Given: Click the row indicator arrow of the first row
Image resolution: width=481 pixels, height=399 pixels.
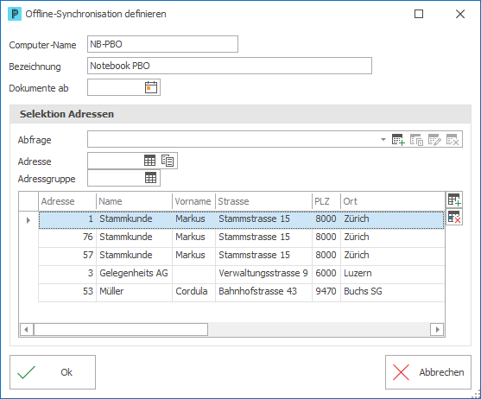Looking at the screenshot, I should (x=28, y=220).
